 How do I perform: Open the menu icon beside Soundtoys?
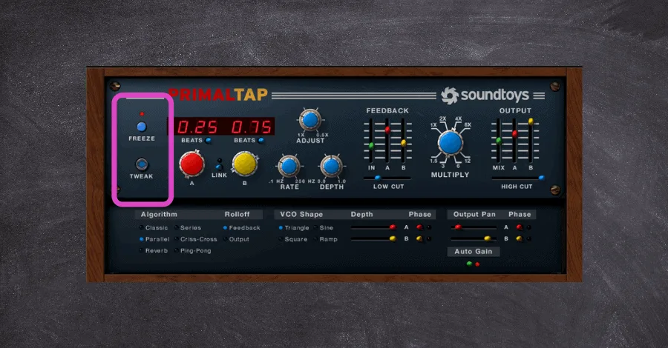(x=539, y=96)
